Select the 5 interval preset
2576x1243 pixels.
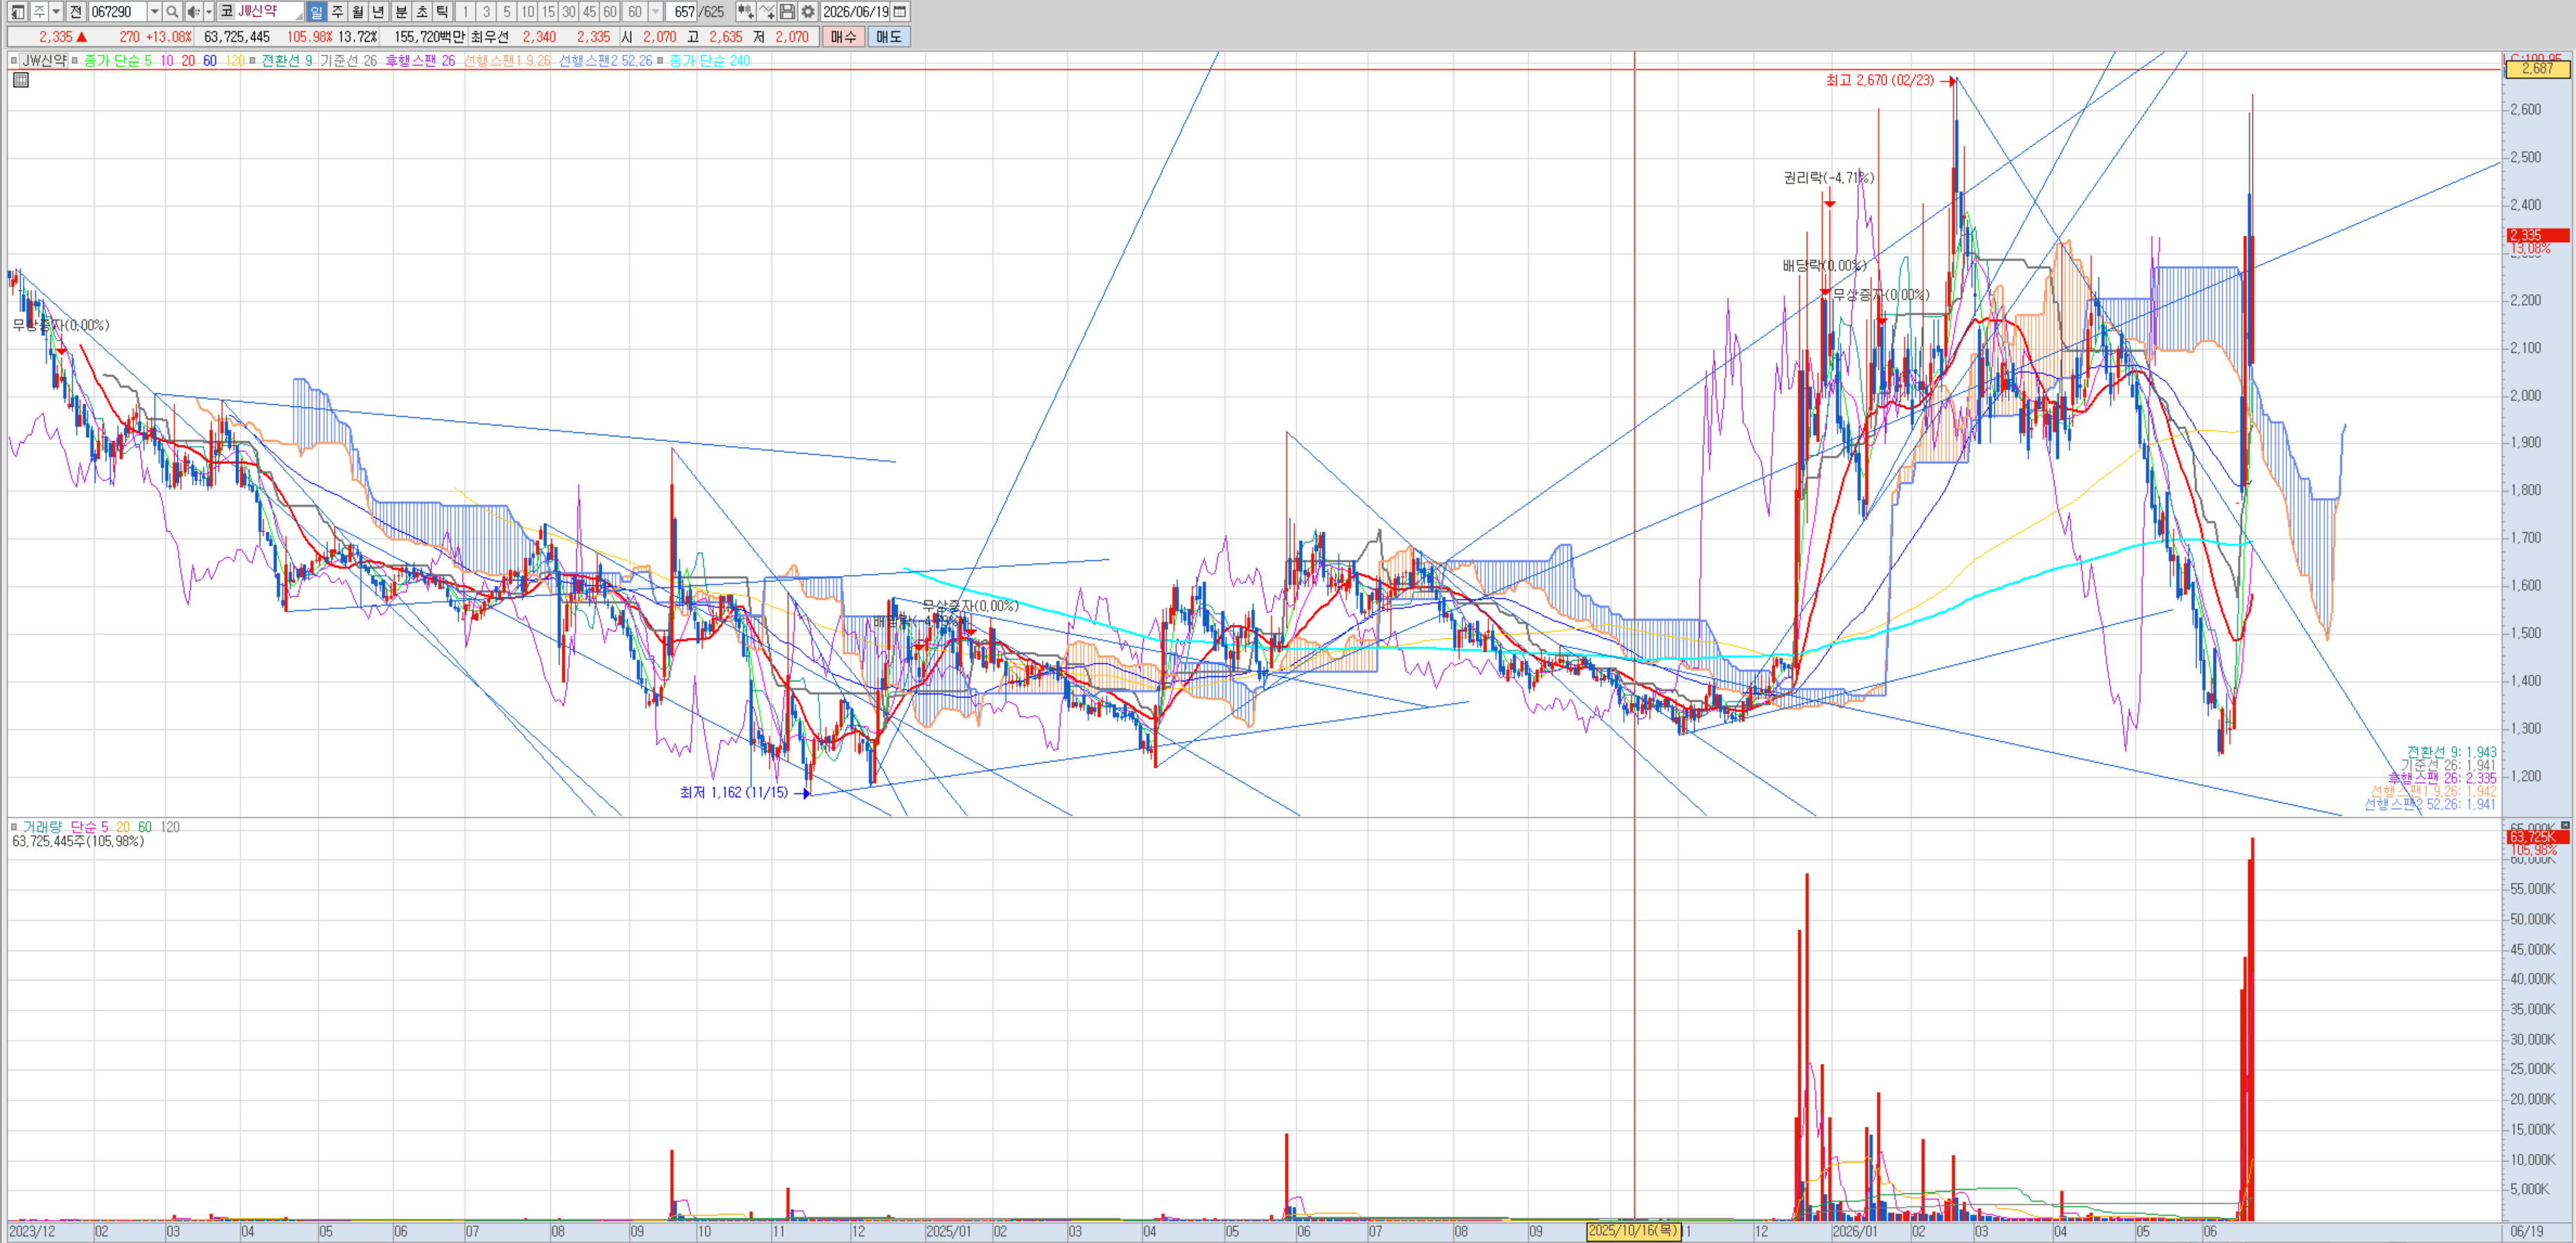click(x=507, y=12)
